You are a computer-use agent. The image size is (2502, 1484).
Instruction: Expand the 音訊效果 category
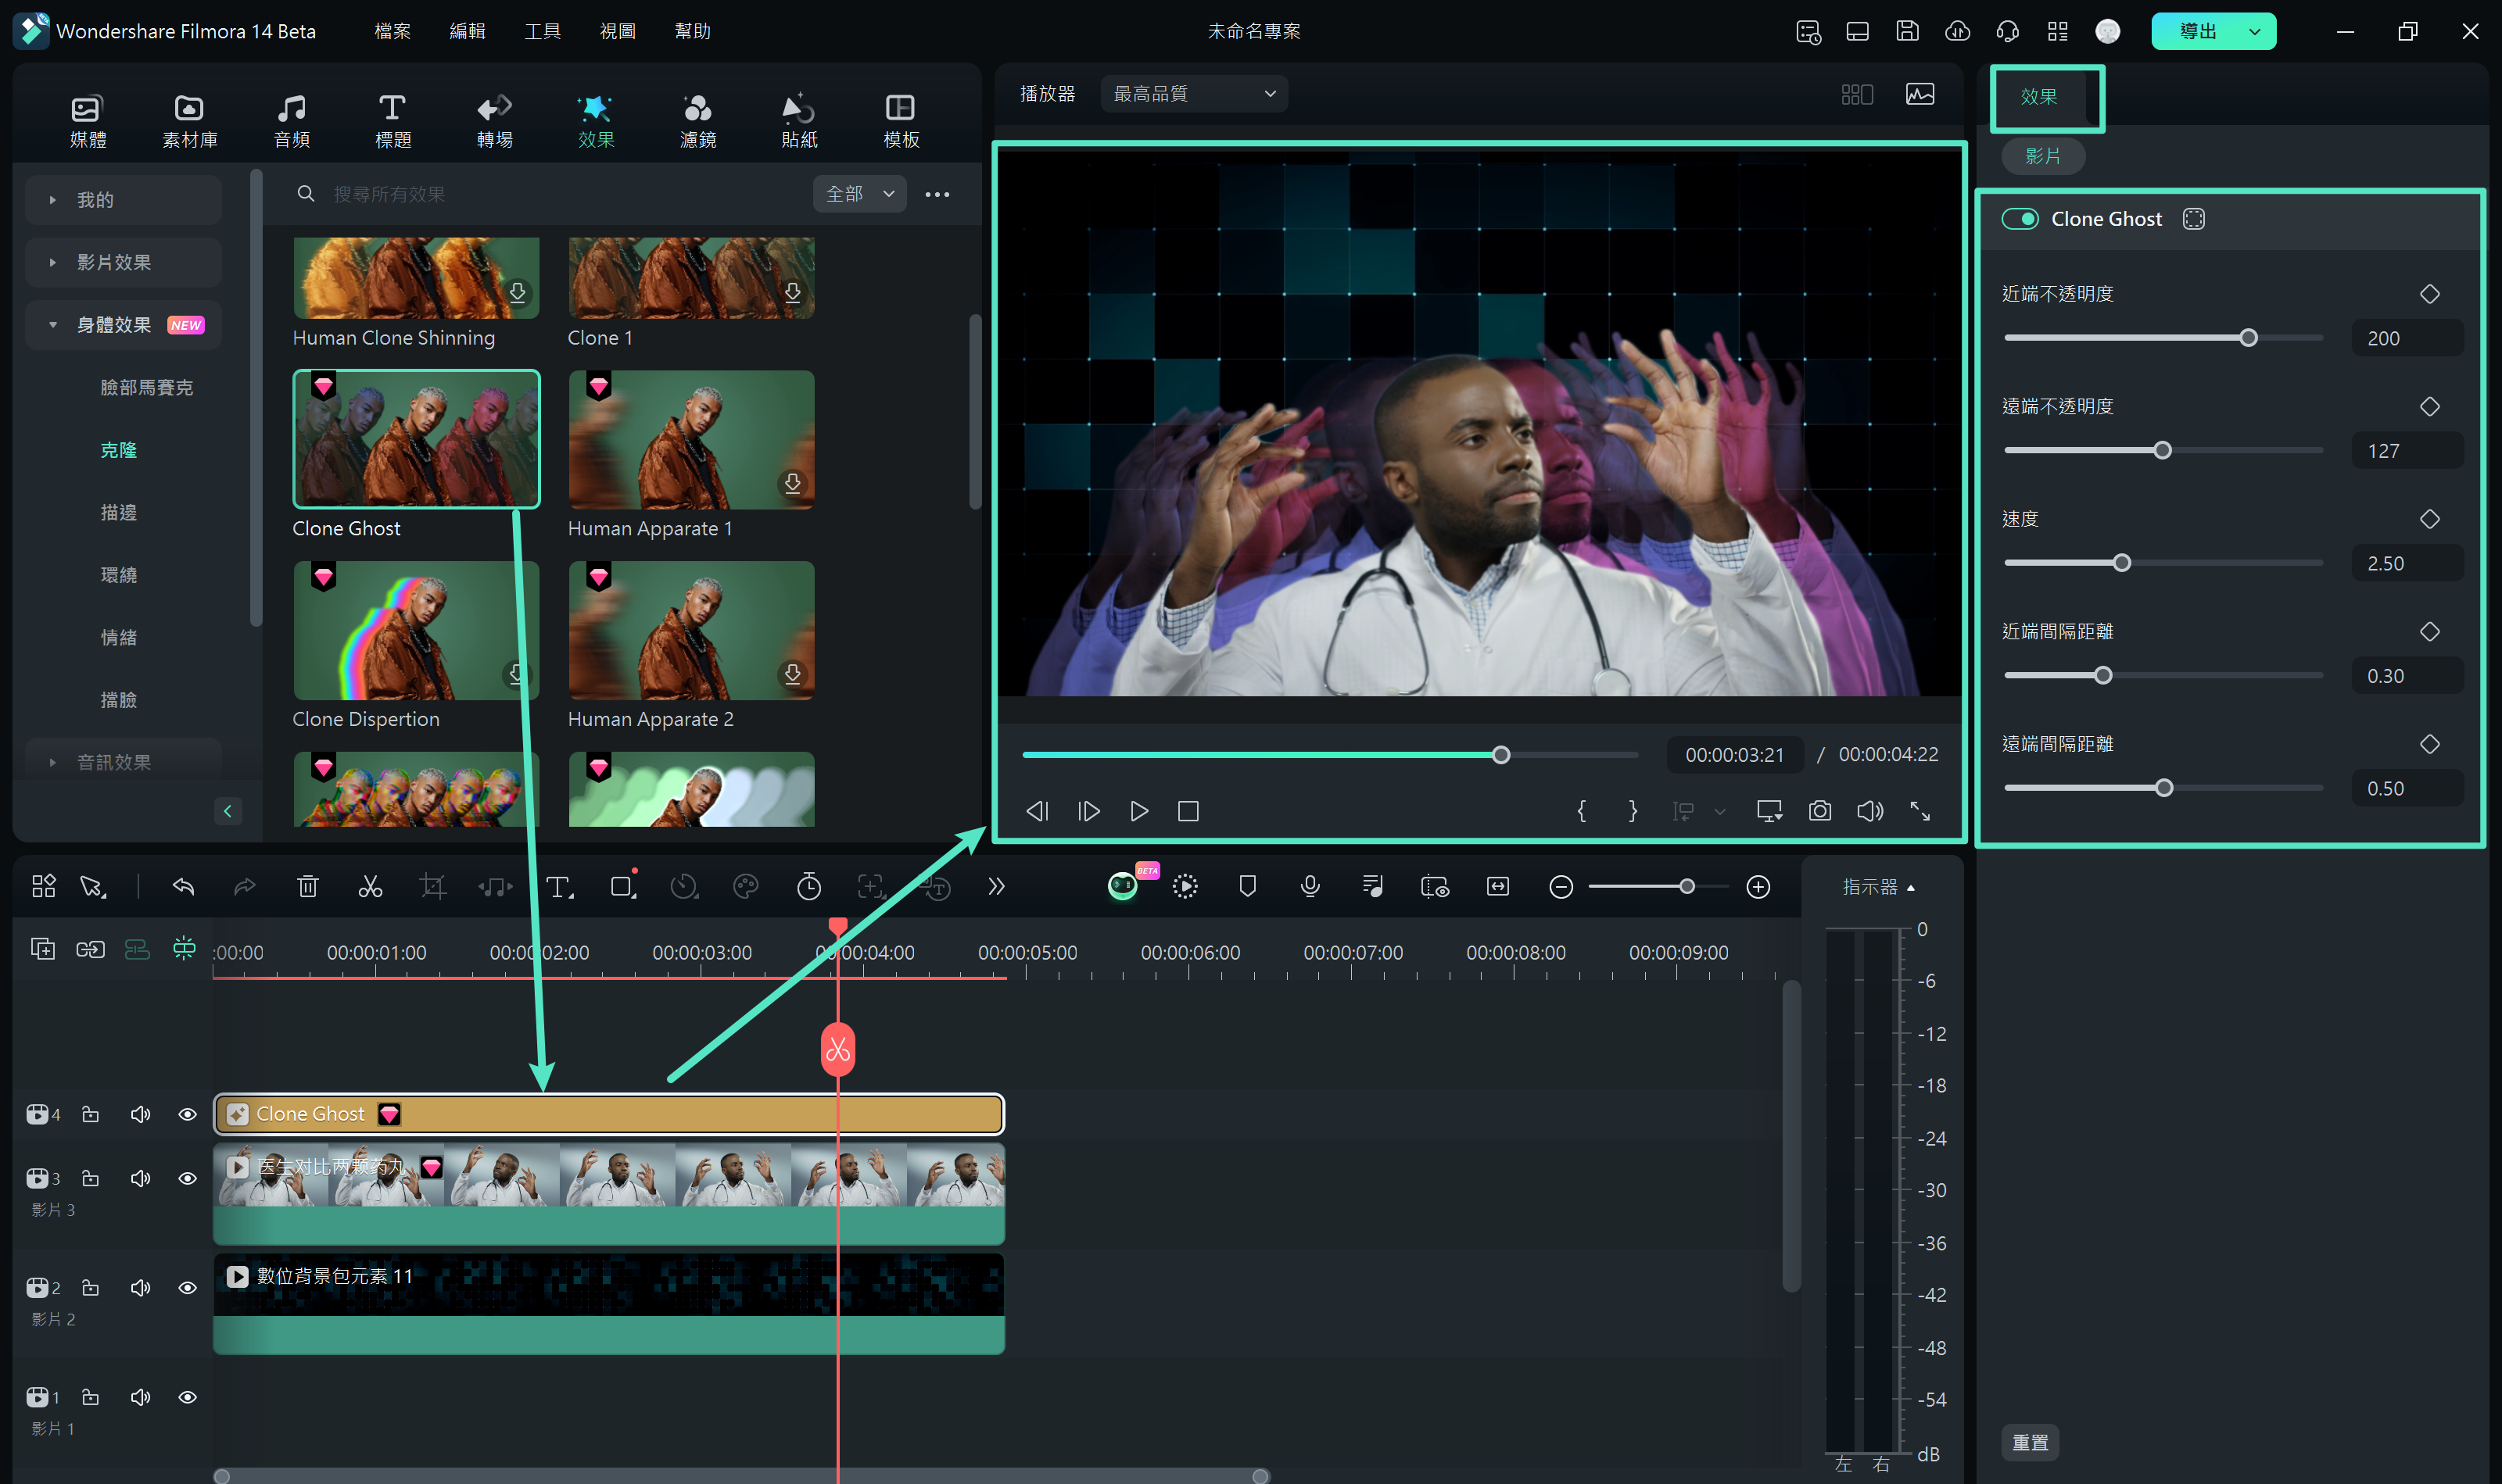coord(123,760)
